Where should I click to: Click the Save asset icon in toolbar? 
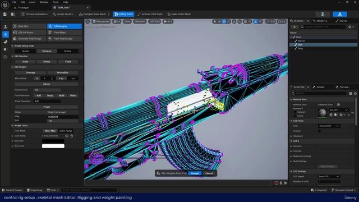5,14
